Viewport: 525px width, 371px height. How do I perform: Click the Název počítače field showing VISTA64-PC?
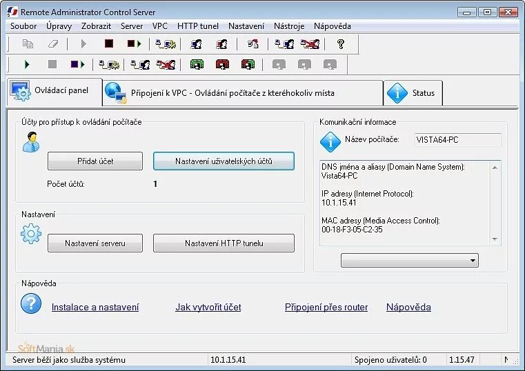click(457, 140)
